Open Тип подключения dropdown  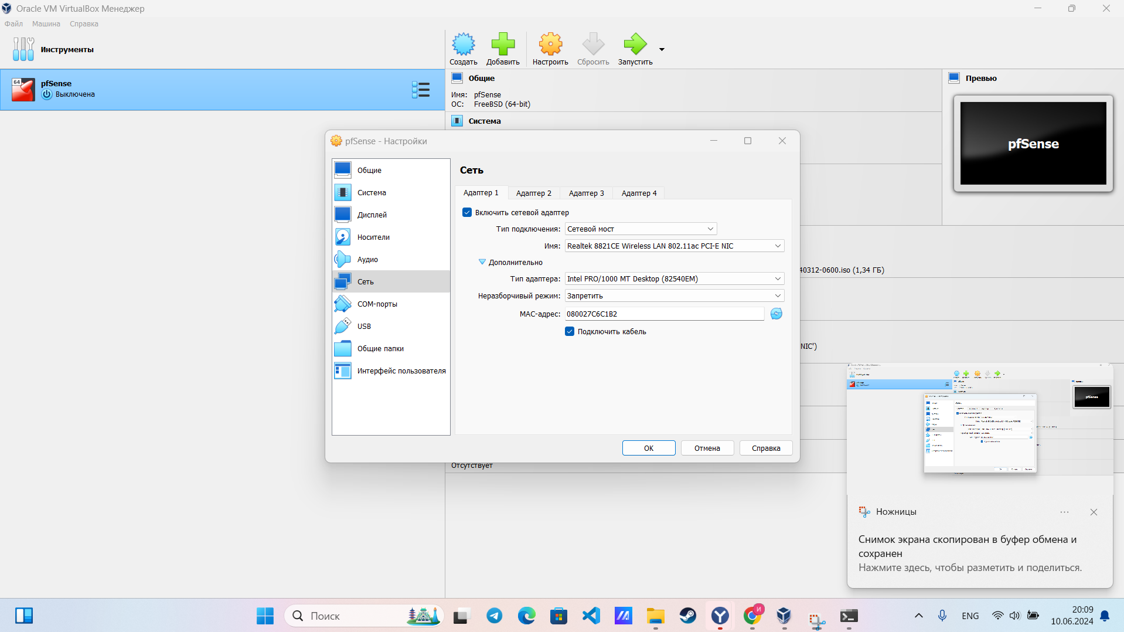pos(641,229)
